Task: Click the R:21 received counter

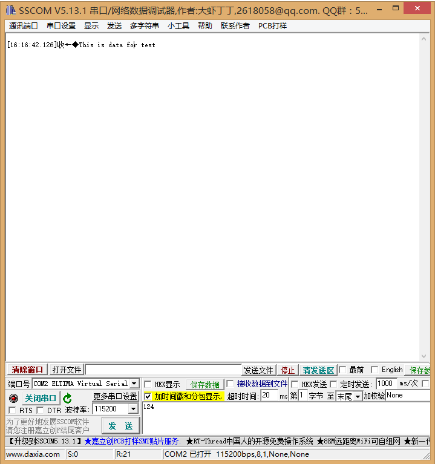Action: click(123, 454)
